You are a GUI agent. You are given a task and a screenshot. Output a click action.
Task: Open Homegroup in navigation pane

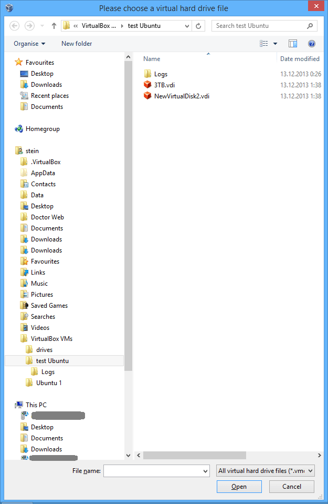pyautogui.click(x=42, y=129)
